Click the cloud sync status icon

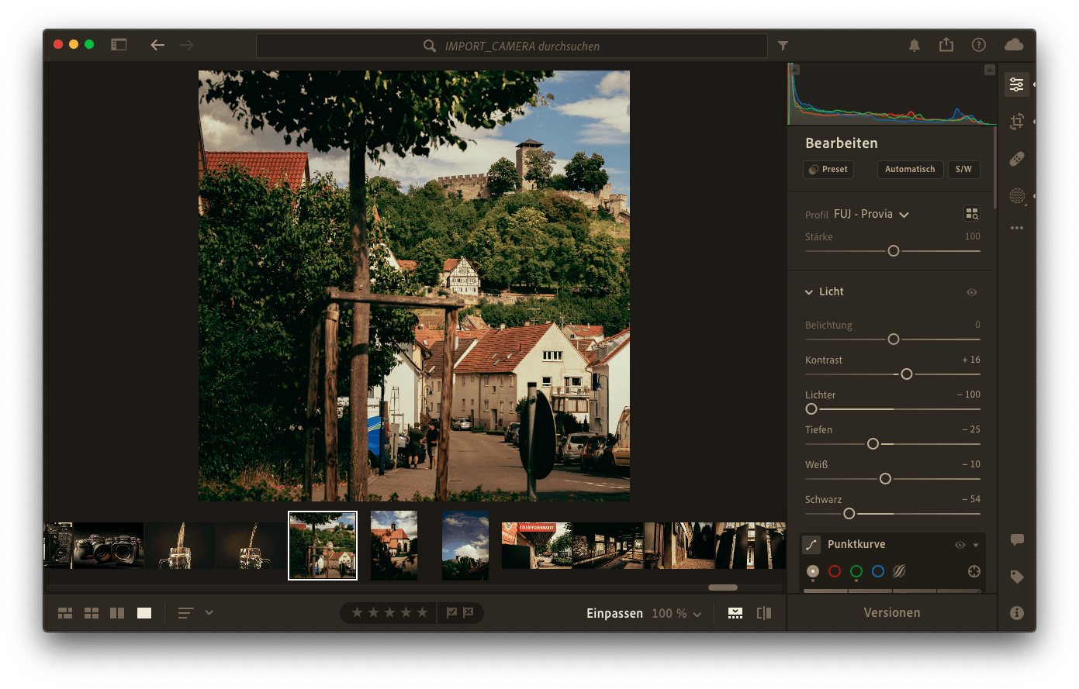coord(1013,45)
